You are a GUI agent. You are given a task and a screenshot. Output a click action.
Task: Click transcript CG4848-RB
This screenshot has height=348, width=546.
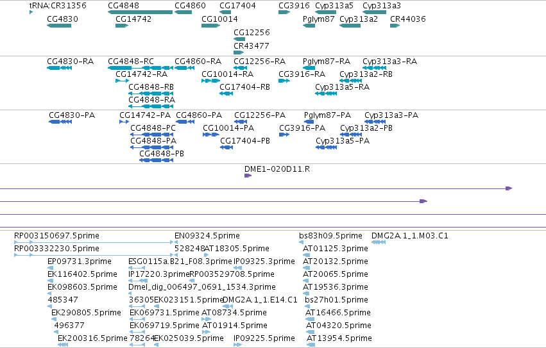[151, 87]
